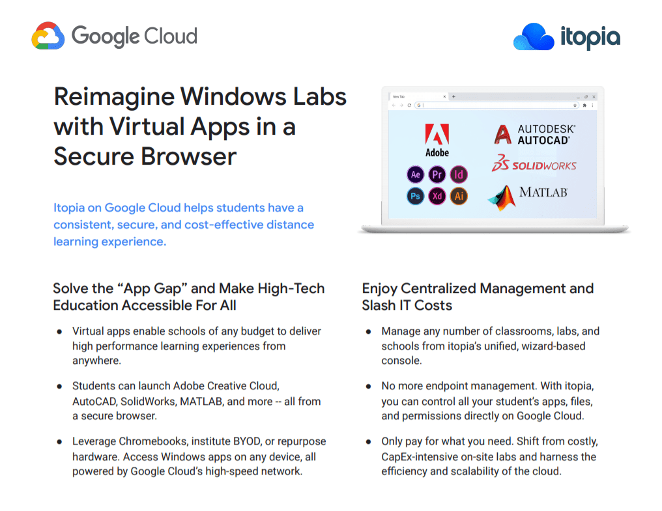Click the Autodesk AutoCAD logo

(x=535, y=135)
